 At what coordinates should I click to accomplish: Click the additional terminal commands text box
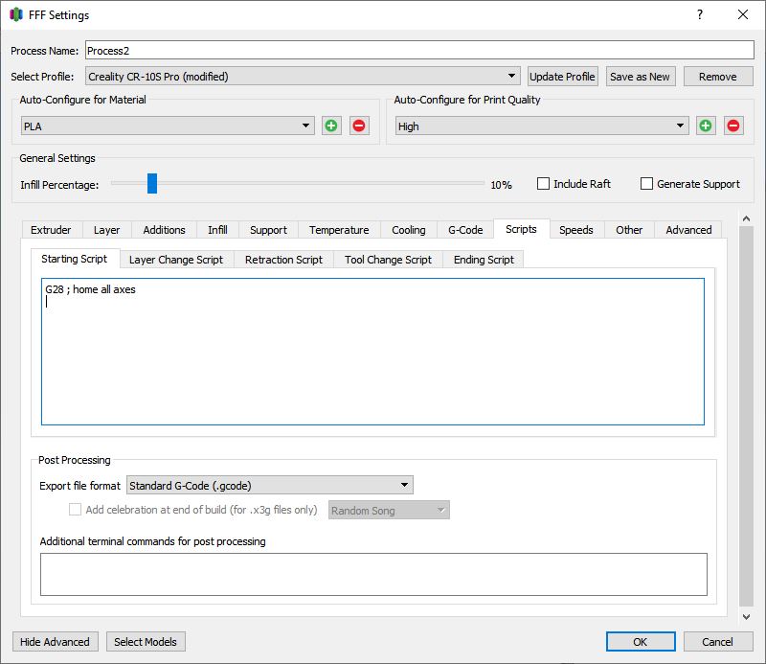tap(373, 574)
